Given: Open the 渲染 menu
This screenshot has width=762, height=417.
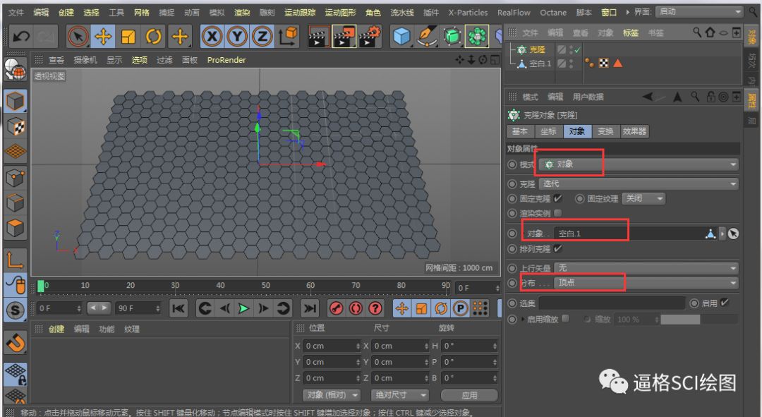Looking at the screenshot, I should [x=242, y=12].
